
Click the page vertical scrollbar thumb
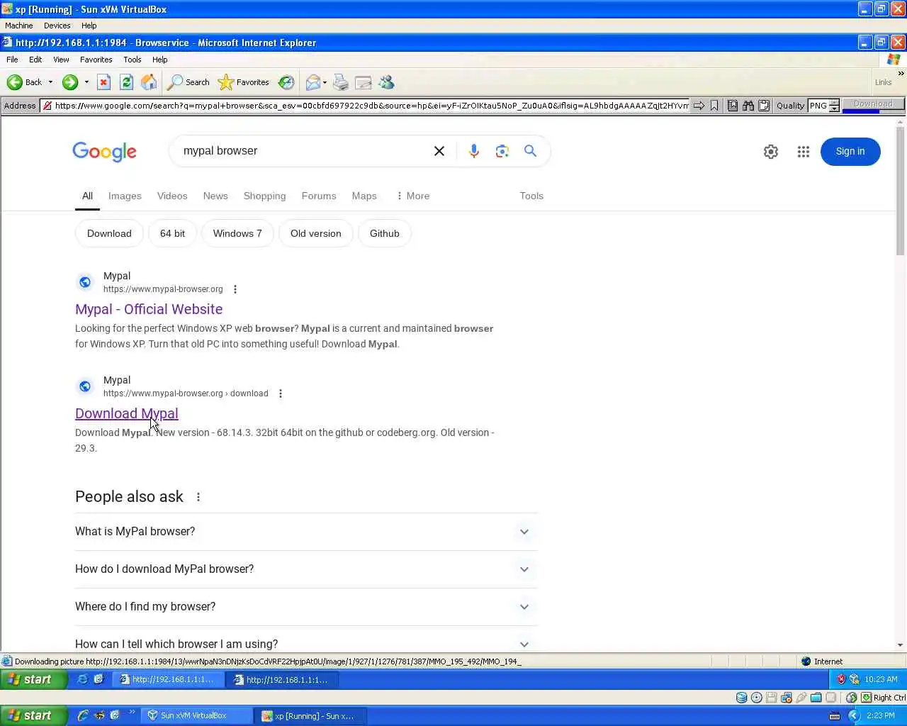901,191
